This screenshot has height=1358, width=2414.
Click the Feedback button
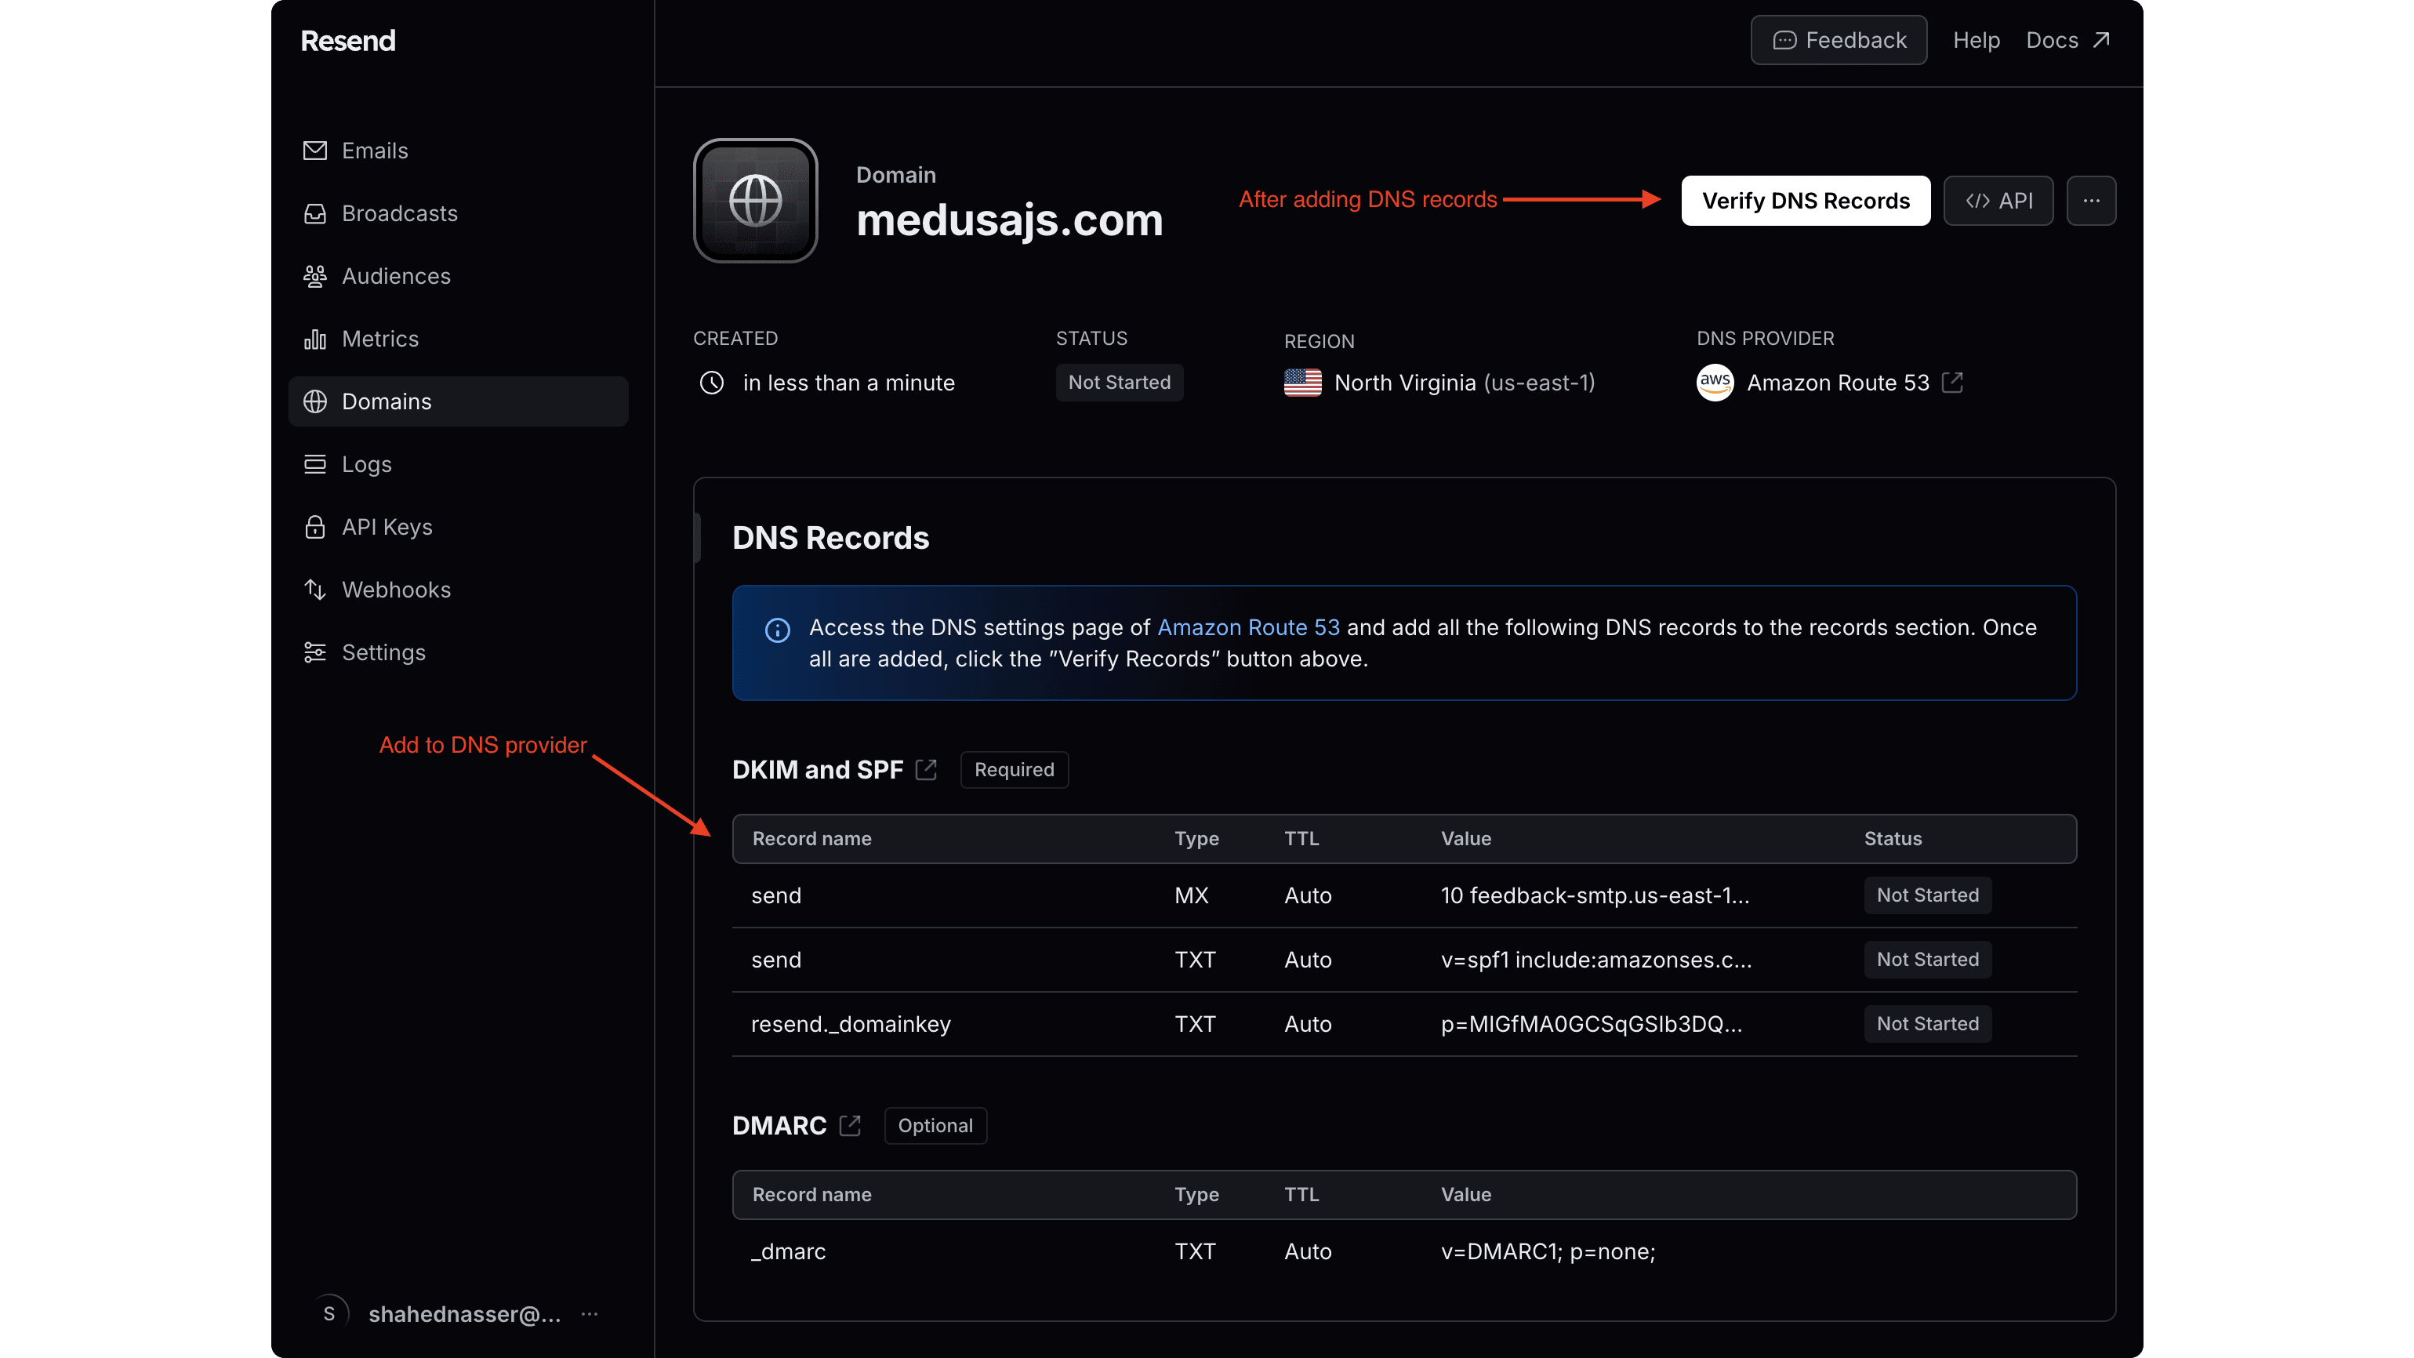pyautogui.click(x=1838, y=39)
